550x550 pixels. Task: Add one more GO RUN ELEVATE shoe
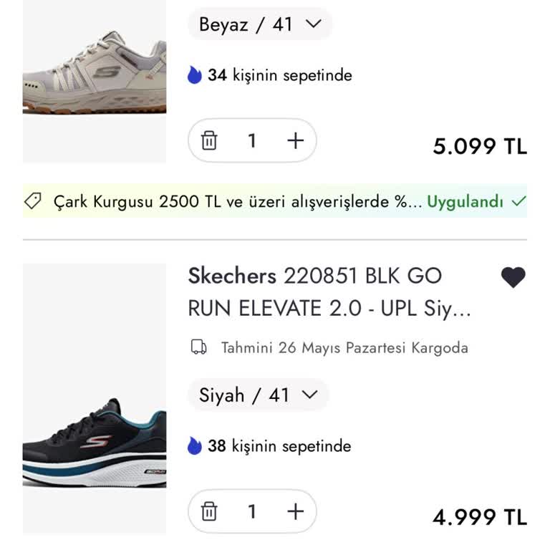pos(295,511)
